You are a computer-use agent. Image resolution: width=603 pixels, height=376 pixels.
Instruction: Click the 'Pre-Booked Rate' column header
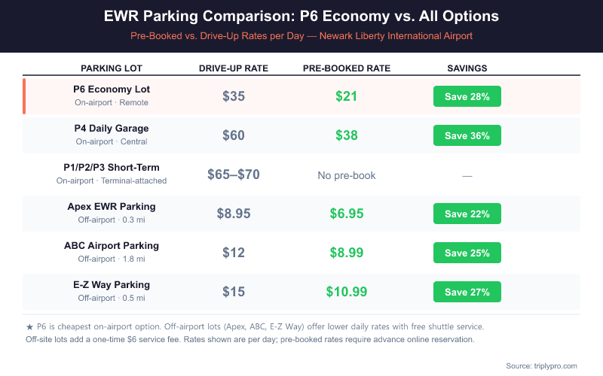coord(347,68)
